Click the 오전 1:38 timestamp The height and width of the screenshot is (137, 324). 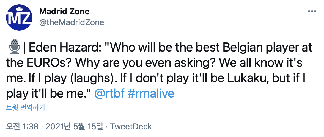22,126
